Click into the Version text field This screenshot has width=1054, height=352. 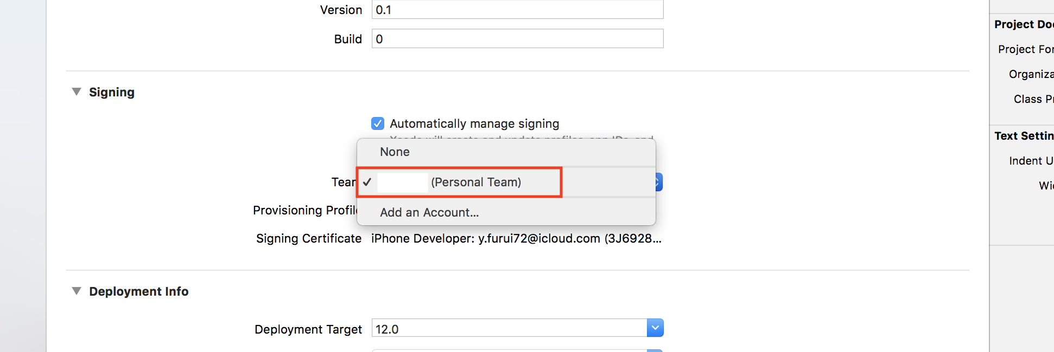click(x=517, y=10)
